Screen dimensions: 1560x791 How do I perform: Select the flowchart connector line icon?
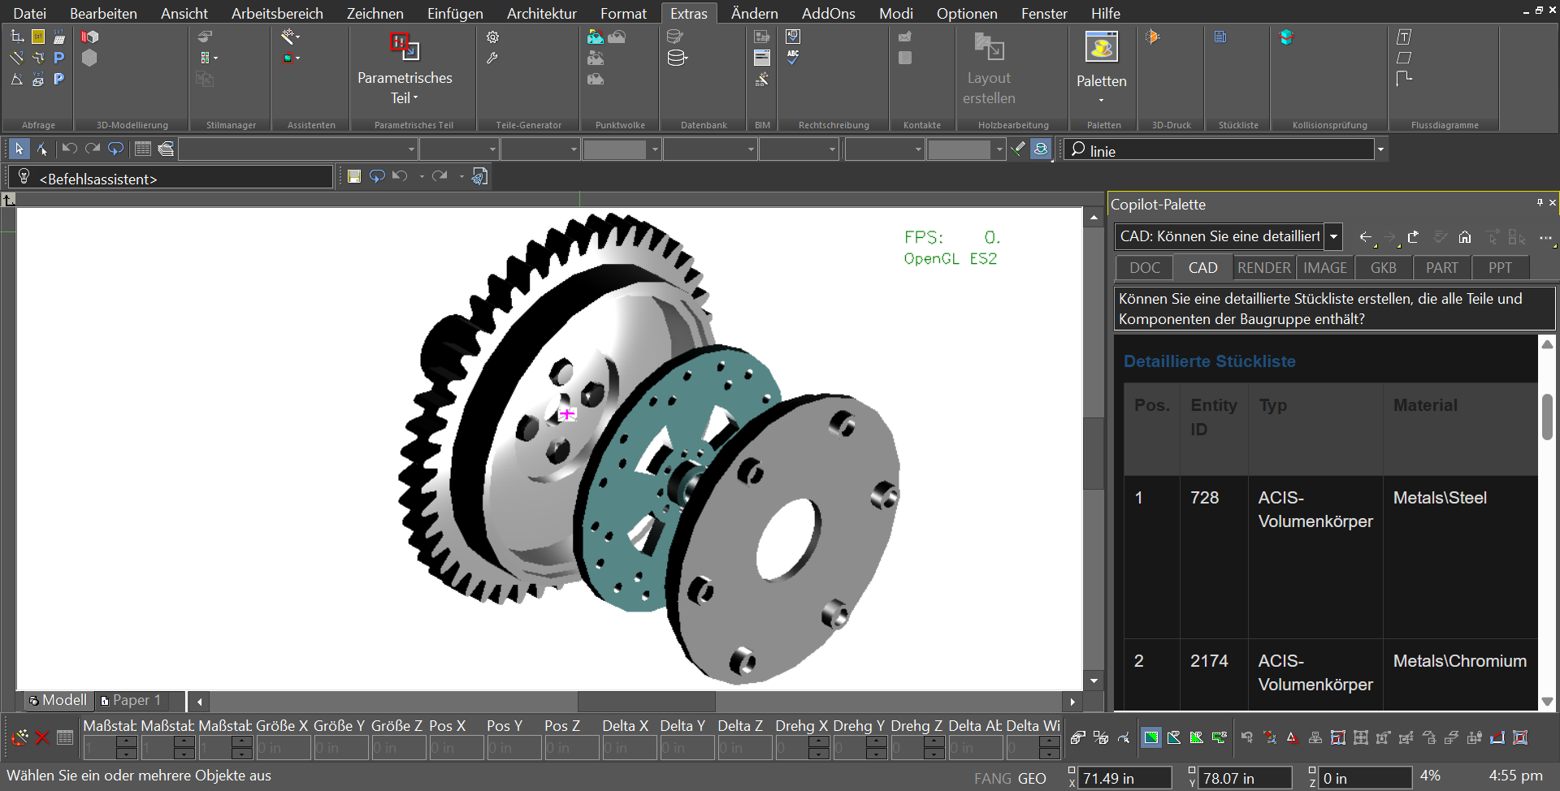pos(1404,79)
